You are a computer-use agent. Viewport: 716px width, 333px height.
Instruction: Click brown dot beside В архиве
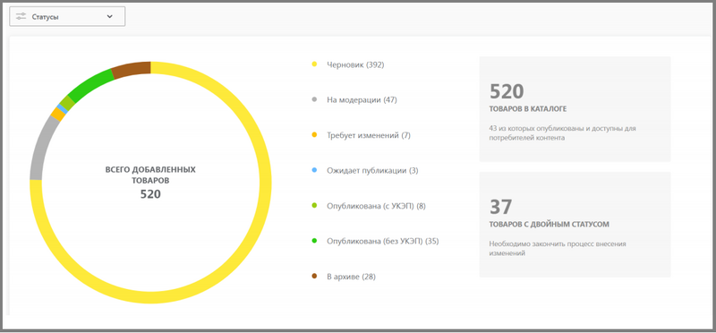(314, 277)
